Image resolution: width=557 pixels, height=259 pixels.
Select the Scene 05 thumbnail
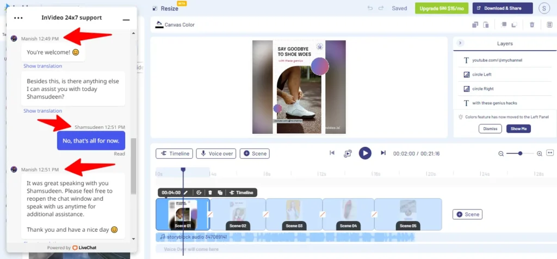408,214
